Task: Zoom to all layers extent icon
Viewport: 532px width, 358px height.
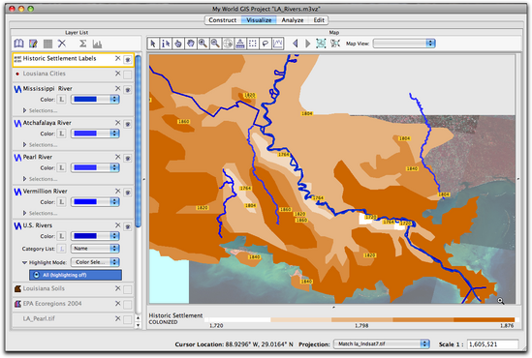Action: pyautogui.click(x=321, y=43)
